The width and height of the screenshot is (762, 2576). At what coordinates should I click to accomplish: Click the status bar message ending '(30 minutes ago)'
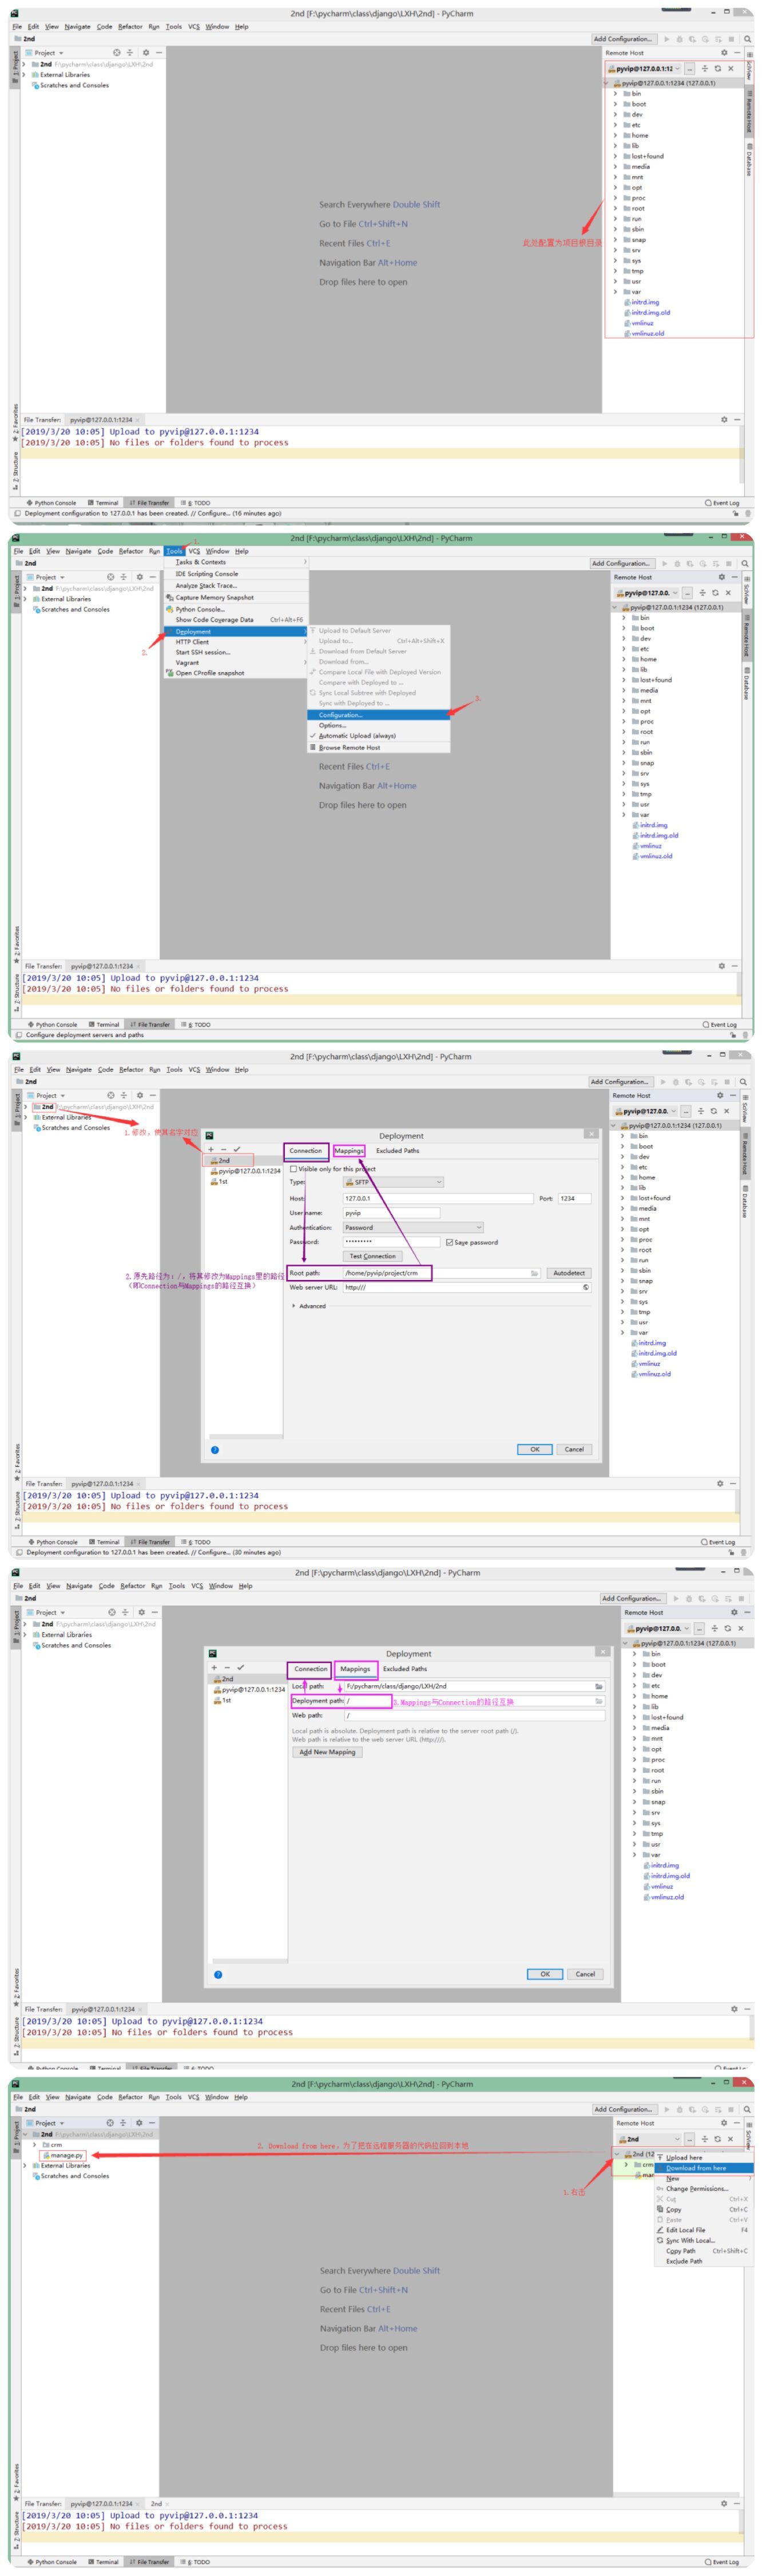153,1552
